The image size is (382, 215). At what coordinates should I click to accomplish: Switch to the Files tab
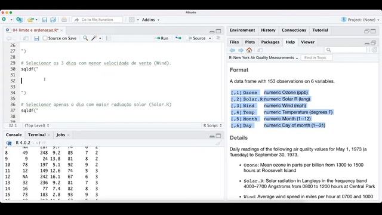[234, 42]
